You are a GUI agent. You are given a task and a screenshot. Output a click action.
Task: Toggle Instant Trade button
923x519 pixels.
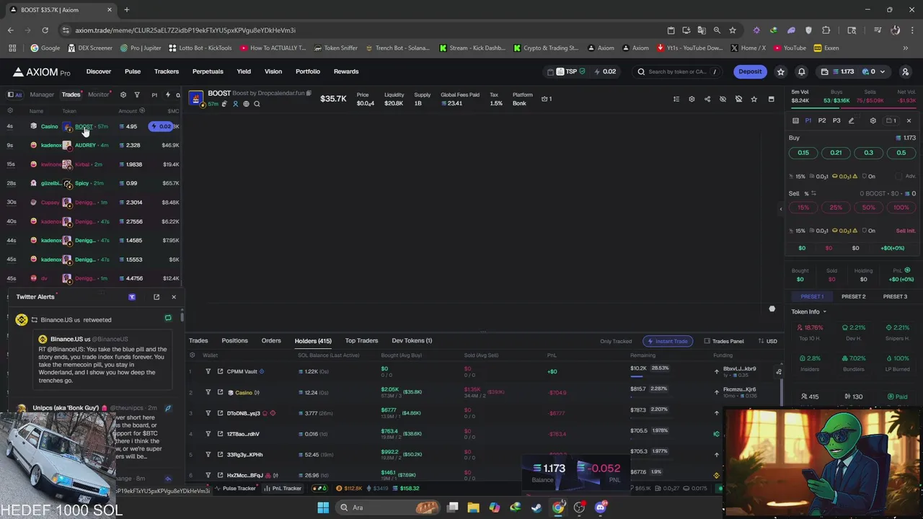(668, 341)
